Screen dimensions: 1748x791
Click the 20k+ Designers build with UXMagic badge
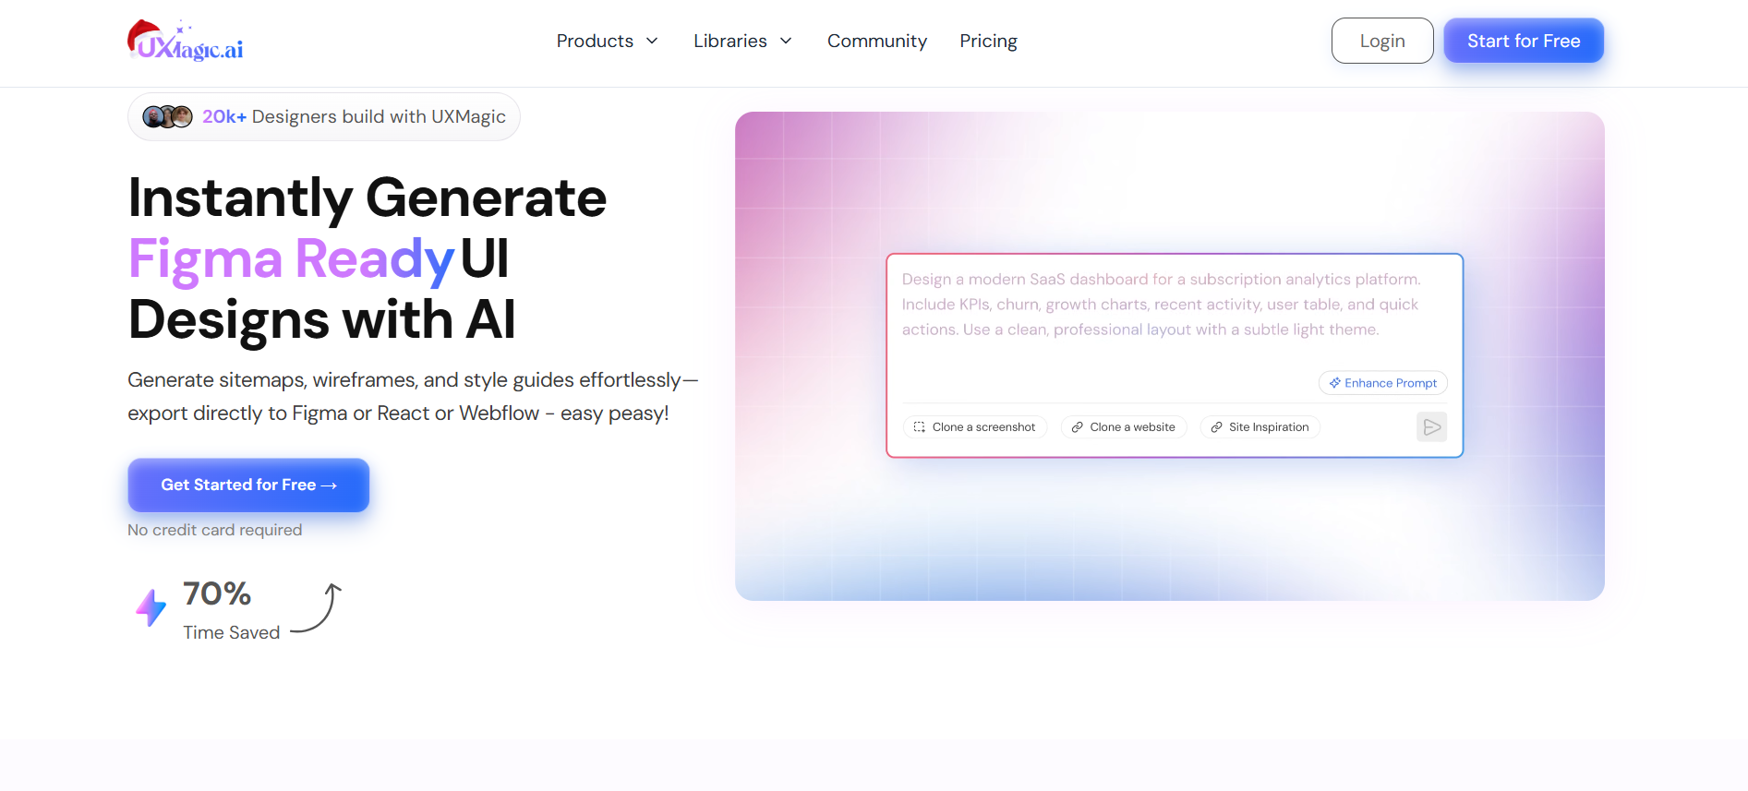324,116
